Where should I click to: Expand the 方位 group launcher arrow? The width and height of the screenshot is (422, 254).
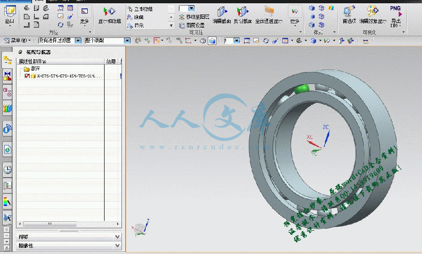tap(90, 32)
